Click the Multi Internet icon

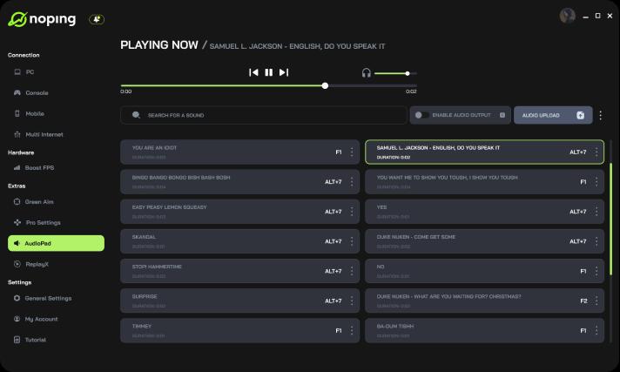click(17, 134)
